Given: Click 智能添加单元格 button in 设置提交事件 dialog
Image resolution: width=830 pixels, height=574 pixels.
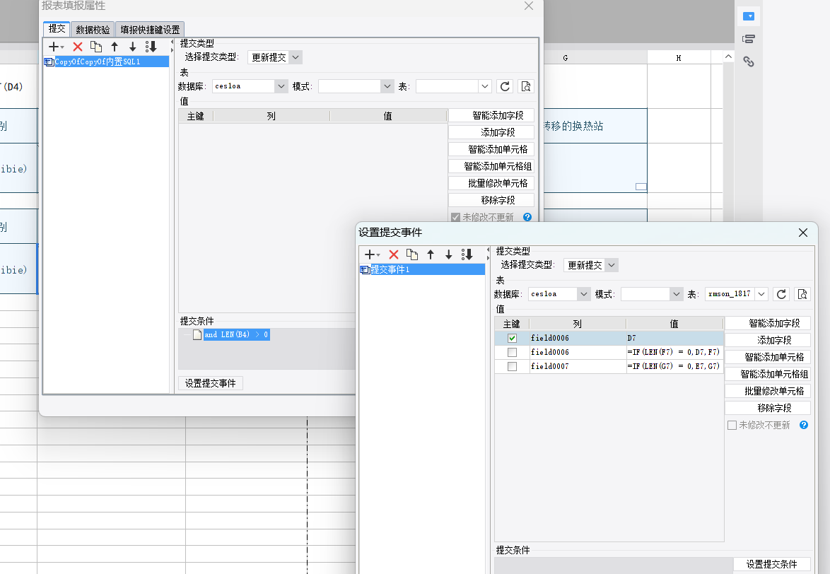Looking at the screenshot, I should pos(768,357).
